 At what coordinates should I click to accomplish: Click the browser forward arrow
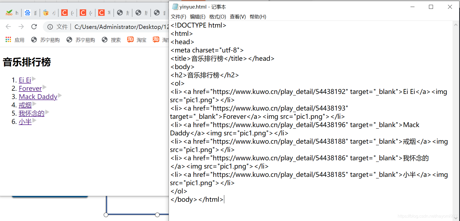point(21,26)
